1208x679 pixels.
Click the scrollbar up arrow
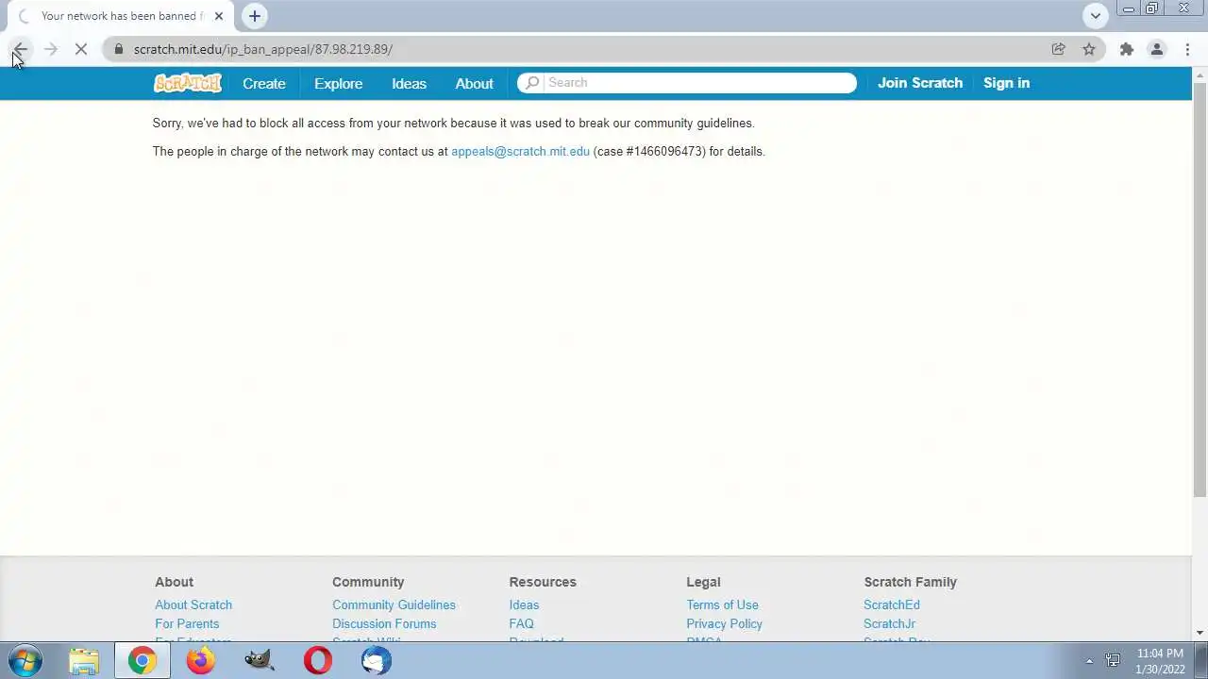pos(1200,74)
